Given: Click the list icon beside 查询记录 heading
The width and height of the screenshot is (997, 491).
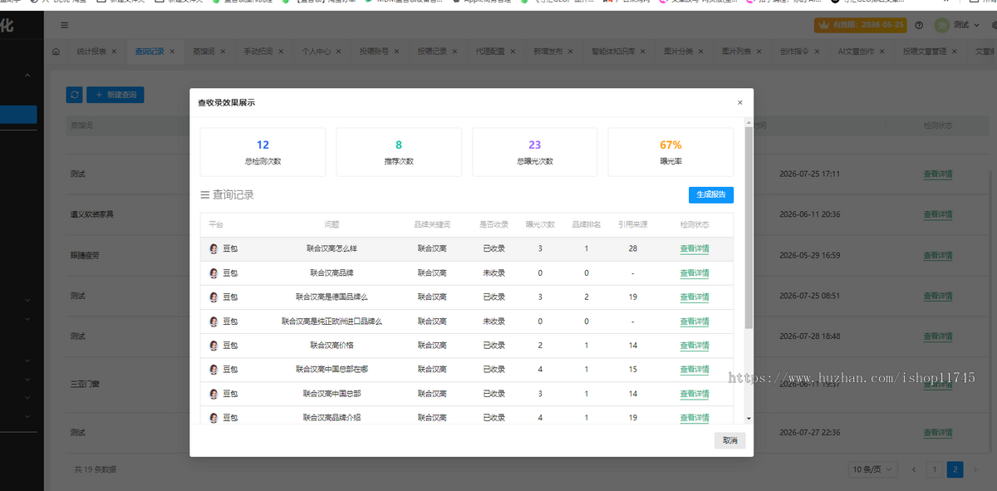Looking at the screenshot, I should [204, 195].
